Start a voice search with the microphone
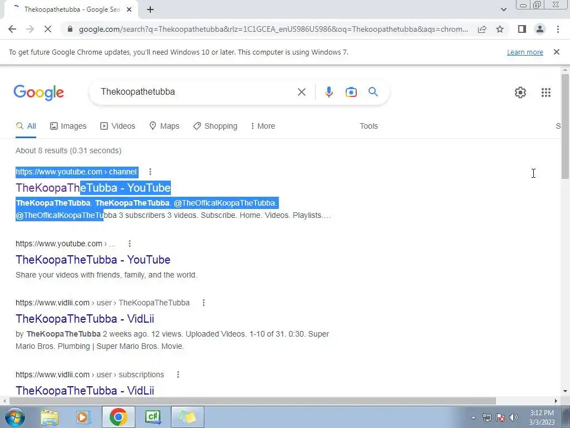570x428 pixels. click(328, 92)
